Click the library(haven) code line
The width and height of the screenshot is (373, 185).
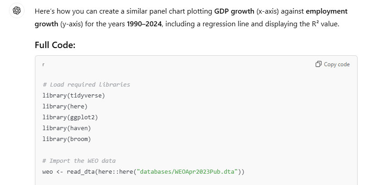67,128
